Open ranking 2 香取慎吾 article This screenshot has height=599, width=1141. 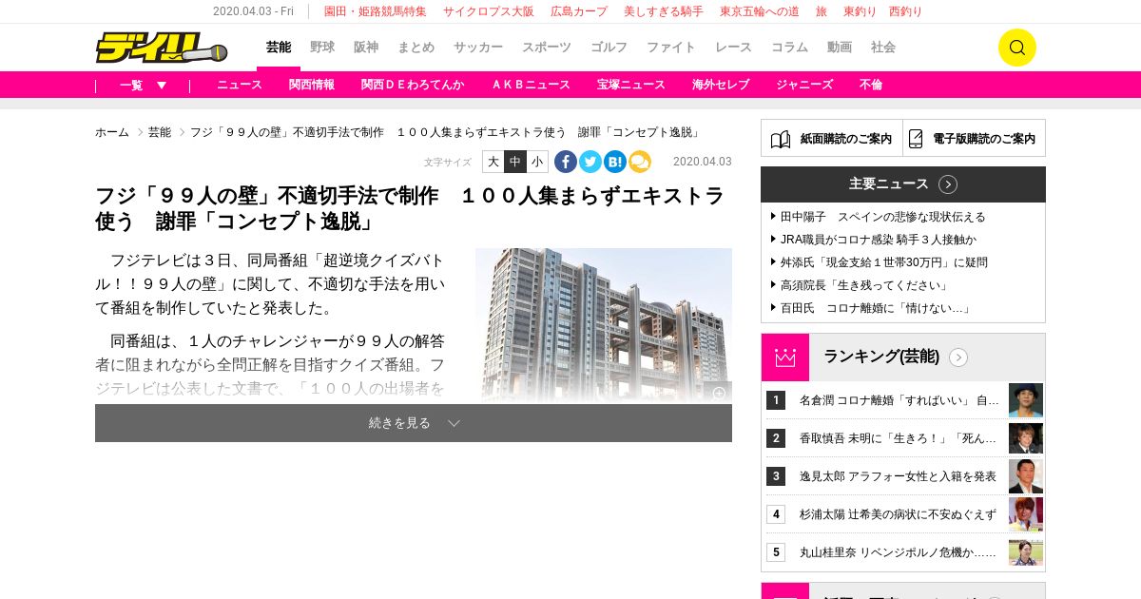pos(899,438)
